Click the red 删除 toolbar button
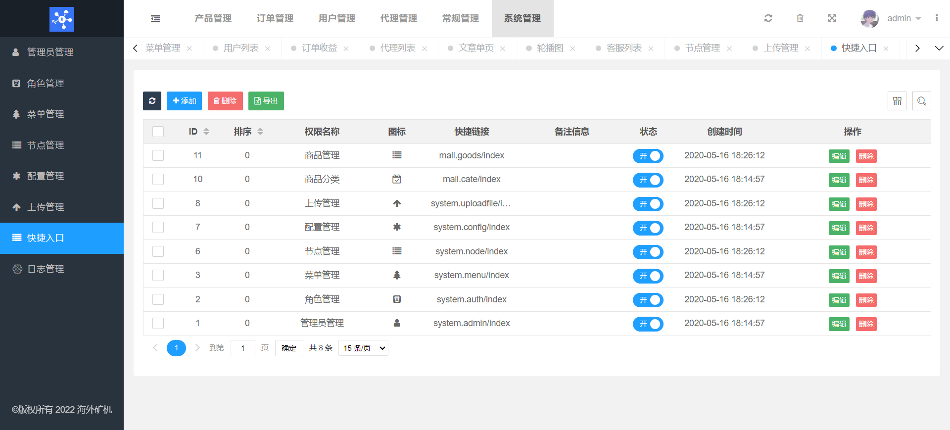Viewport: 950px width, 430px height. click(225, 101)
